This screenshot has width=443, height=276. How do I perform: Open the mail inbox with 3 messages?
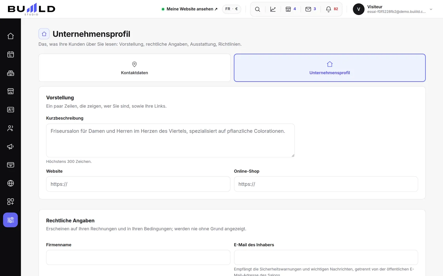point(311,9)
